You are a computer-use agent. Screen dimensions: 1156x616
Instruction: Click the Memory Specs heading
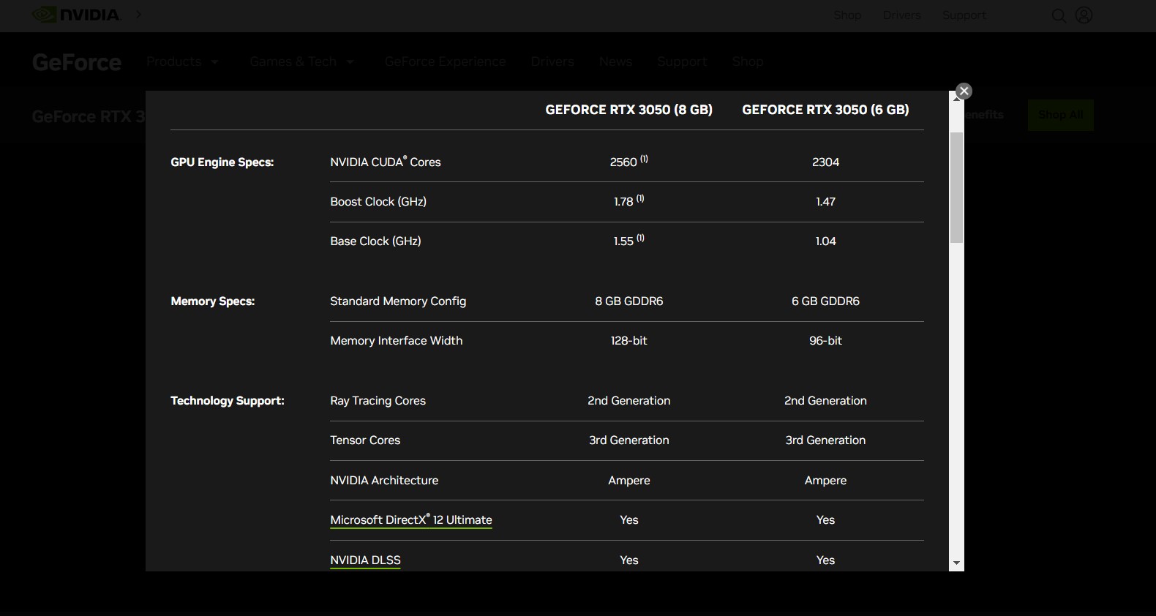[x=213, y=301]
